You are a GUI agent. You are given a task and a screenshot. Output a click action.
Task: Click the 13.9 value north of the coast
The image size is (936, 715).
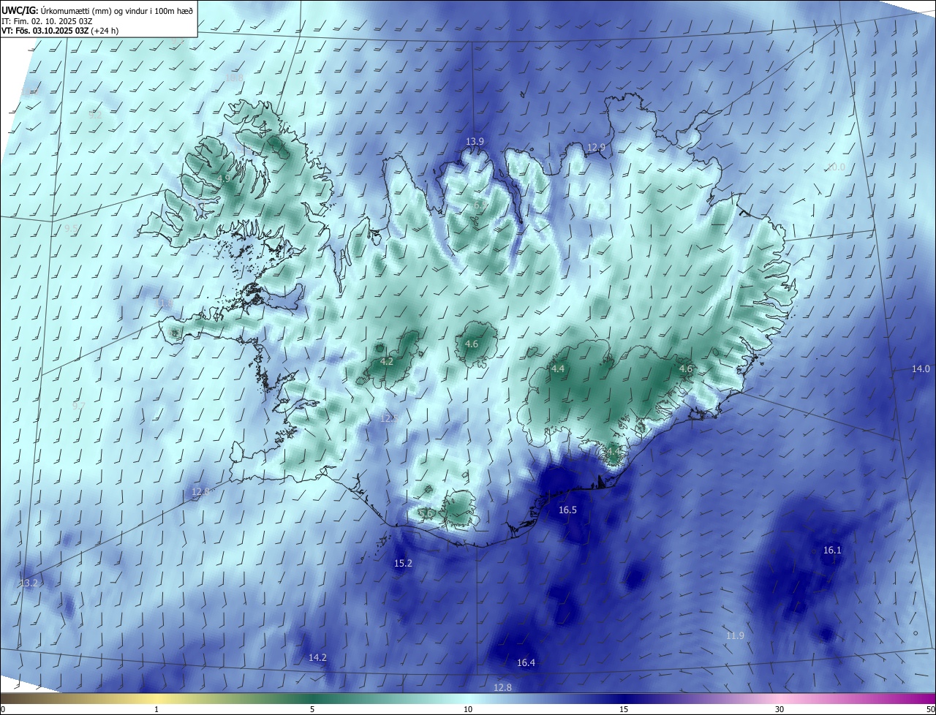(x=475, y=141)
